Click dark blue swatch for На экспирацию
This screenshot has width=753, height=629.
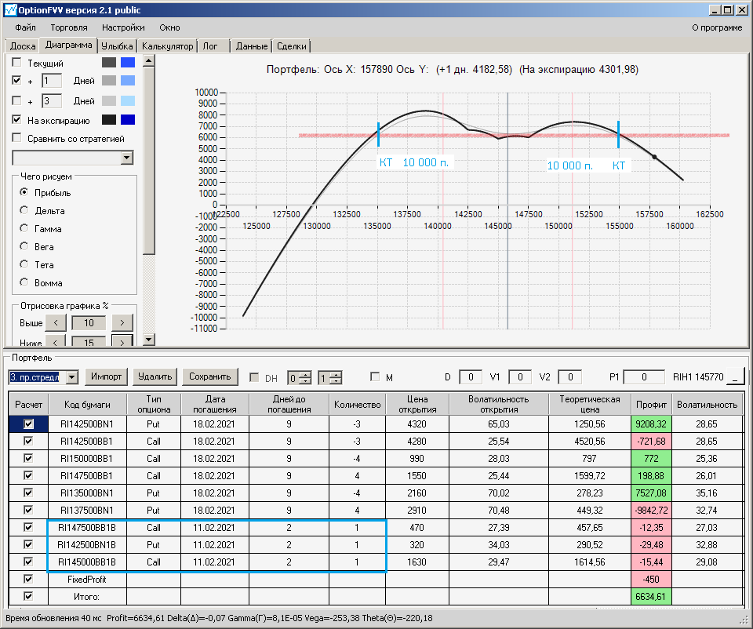tap(128, 120)
